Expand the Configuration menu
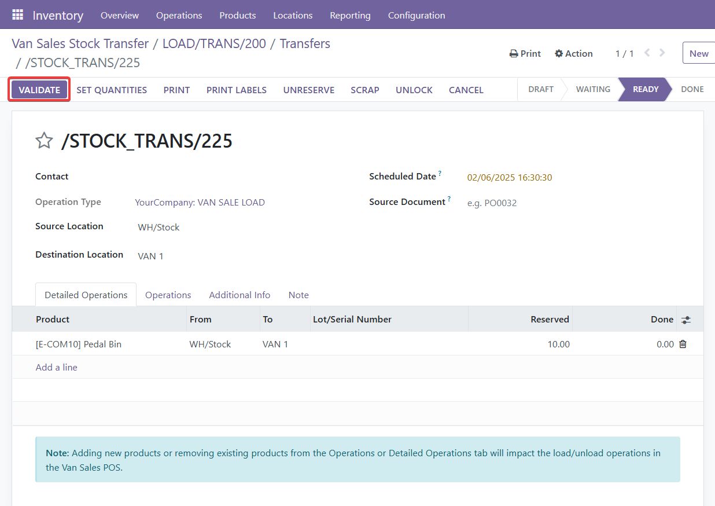Image resolution: width=715 pixels, height=506 pixels. [x=416, y=15]
